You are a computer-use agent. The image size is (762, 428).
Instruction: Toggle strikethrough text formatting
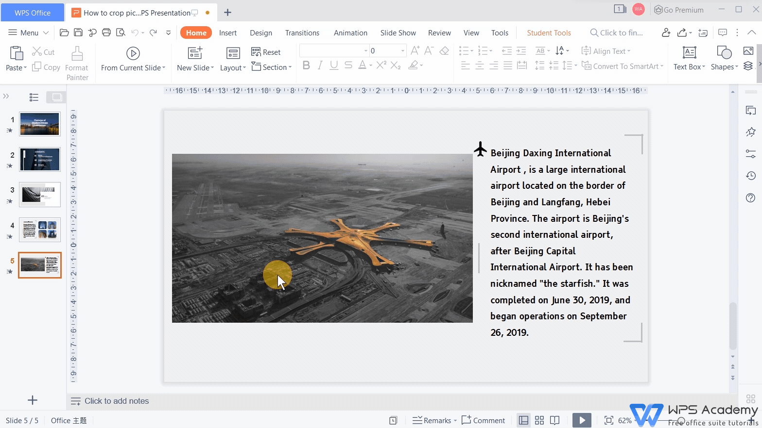point(348,65)
